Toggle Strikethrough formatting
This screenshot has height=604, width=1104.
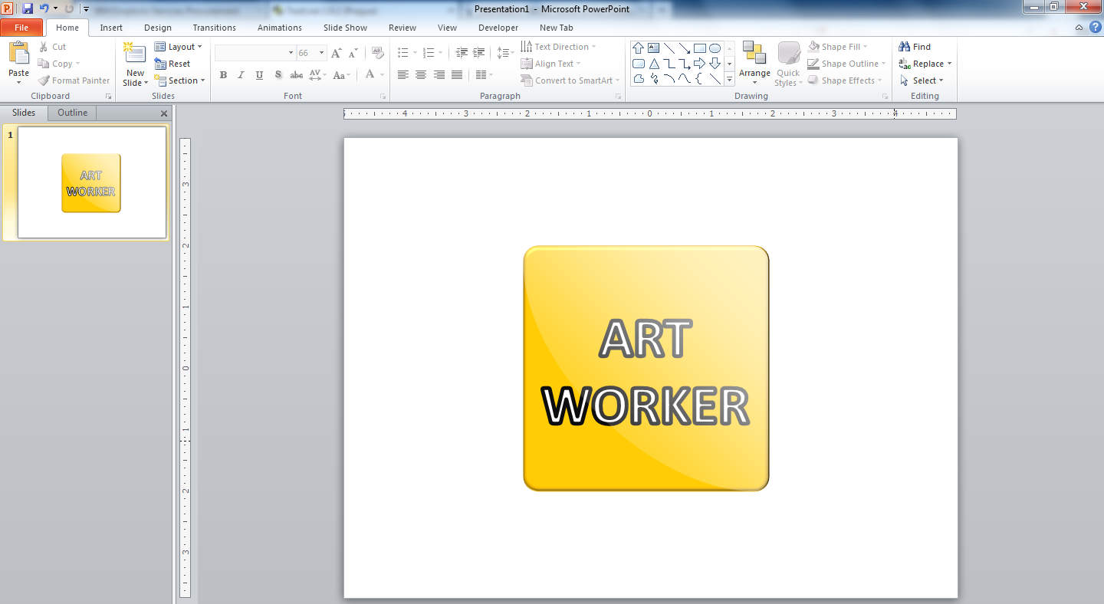(x=297, y=74)
